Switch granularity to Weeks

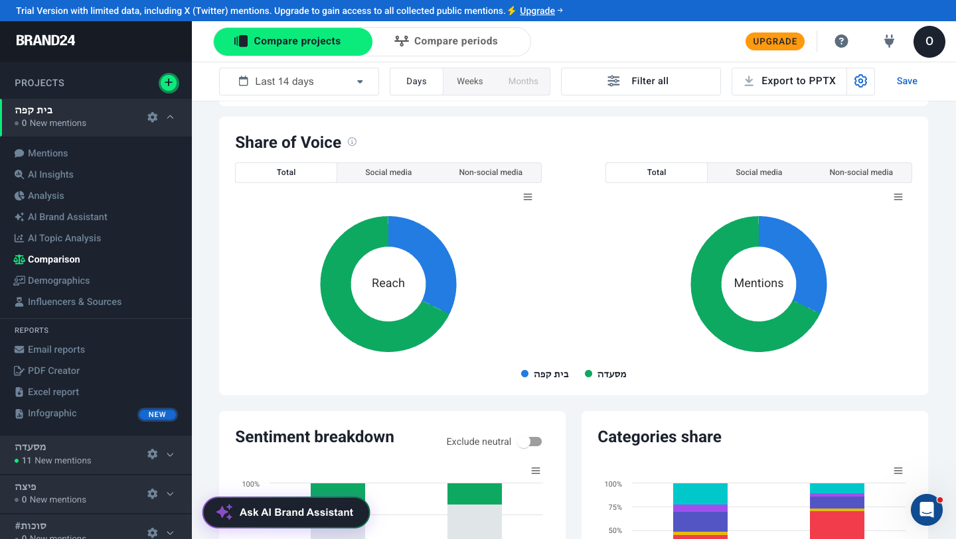(x=470, y=81)
